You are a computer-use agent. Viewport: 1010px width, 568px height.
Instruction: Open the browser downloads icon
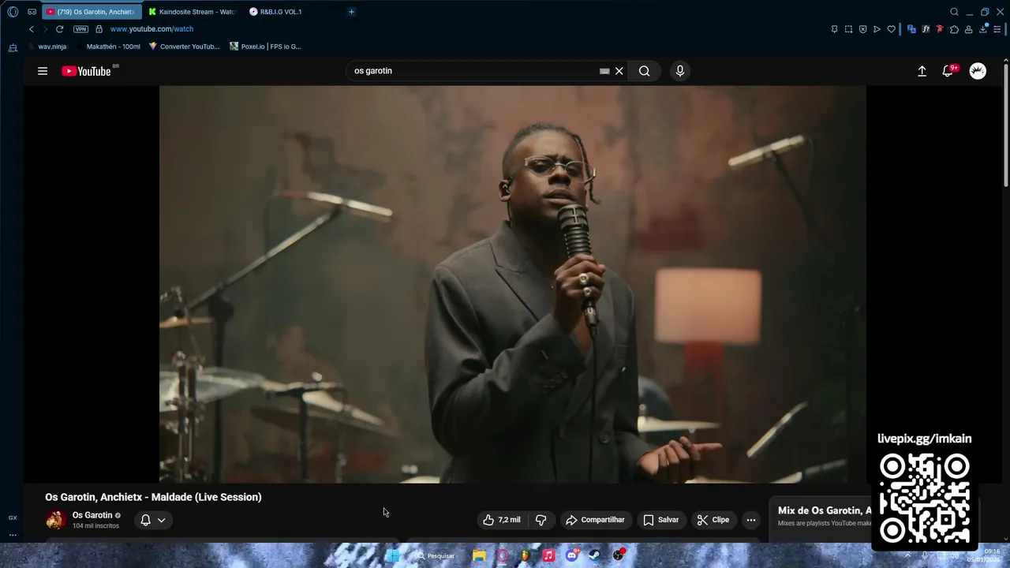pyautogui.click(x=983, y=29)
